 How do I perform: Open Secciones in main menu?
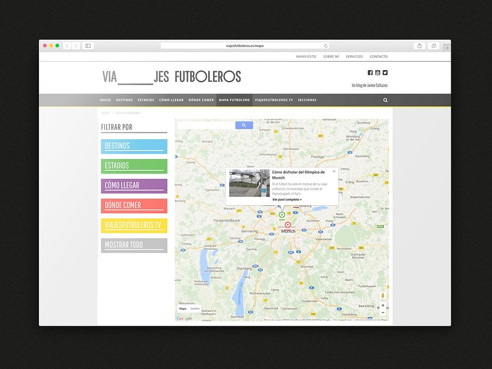pyautogui.click(x=307, y=100)
